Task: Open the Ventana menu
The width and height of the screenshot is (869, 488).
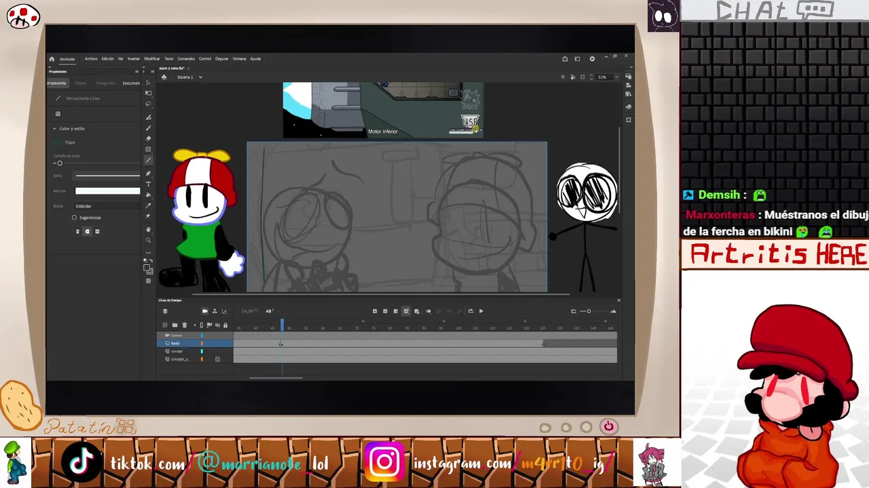Action: 240,59
